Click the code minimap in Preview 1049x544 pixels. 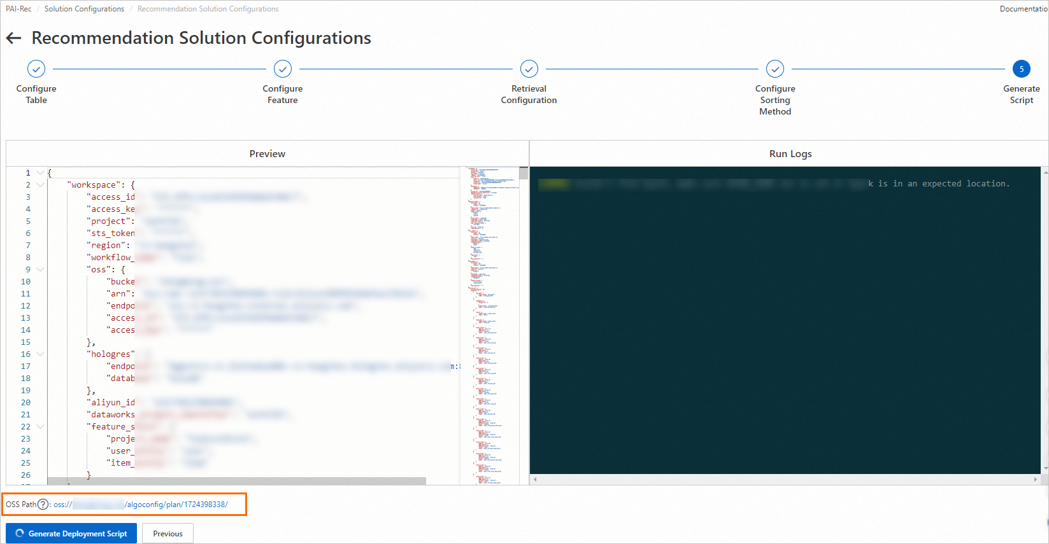coord(489,326)
